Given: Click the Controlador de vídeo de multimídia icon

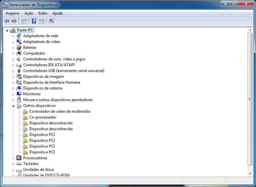Looking at the screenshot, I should pyautogui.click(x=25, y=111).
